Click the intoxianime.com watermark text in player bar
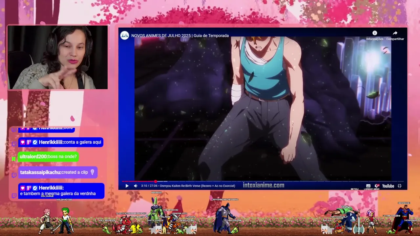Screen dimensions: 420x236 point(263,185)
